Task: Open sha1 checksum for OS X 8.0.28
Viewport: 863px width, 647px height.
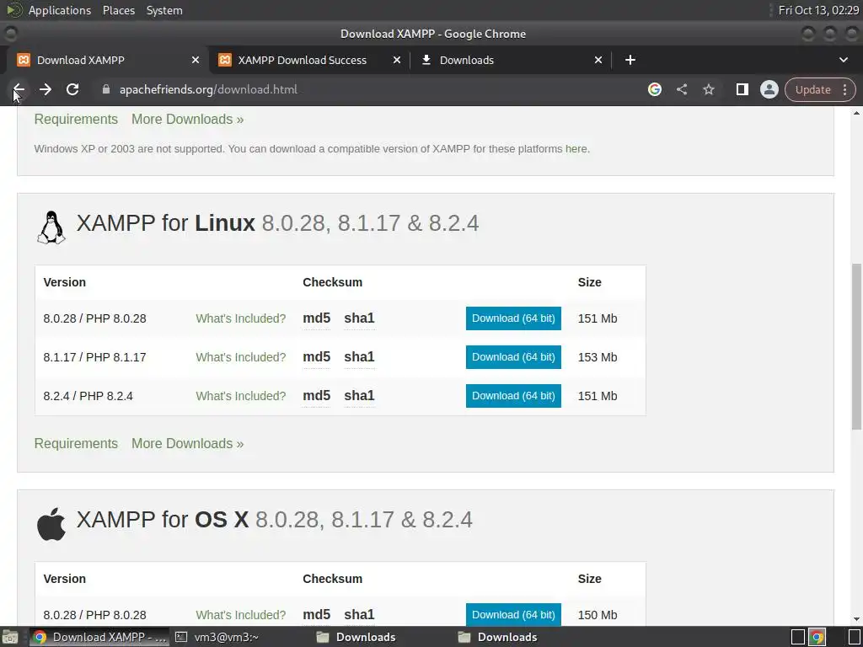Action: tap(359, 614)
